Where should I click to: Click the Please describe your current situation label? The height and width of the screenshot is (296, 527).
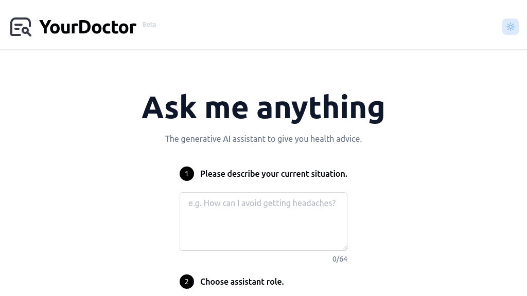[x=274, y=174]
